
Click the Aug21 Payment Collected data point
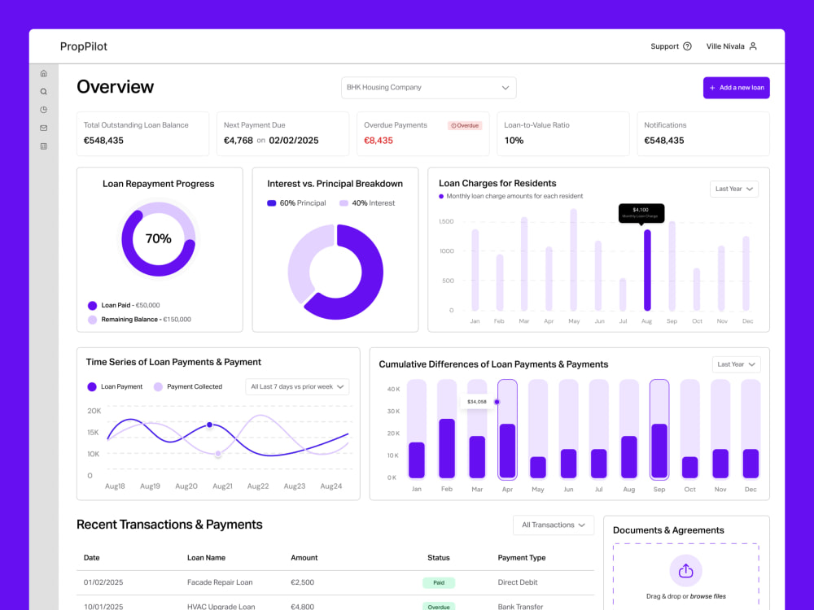(218, 454)
